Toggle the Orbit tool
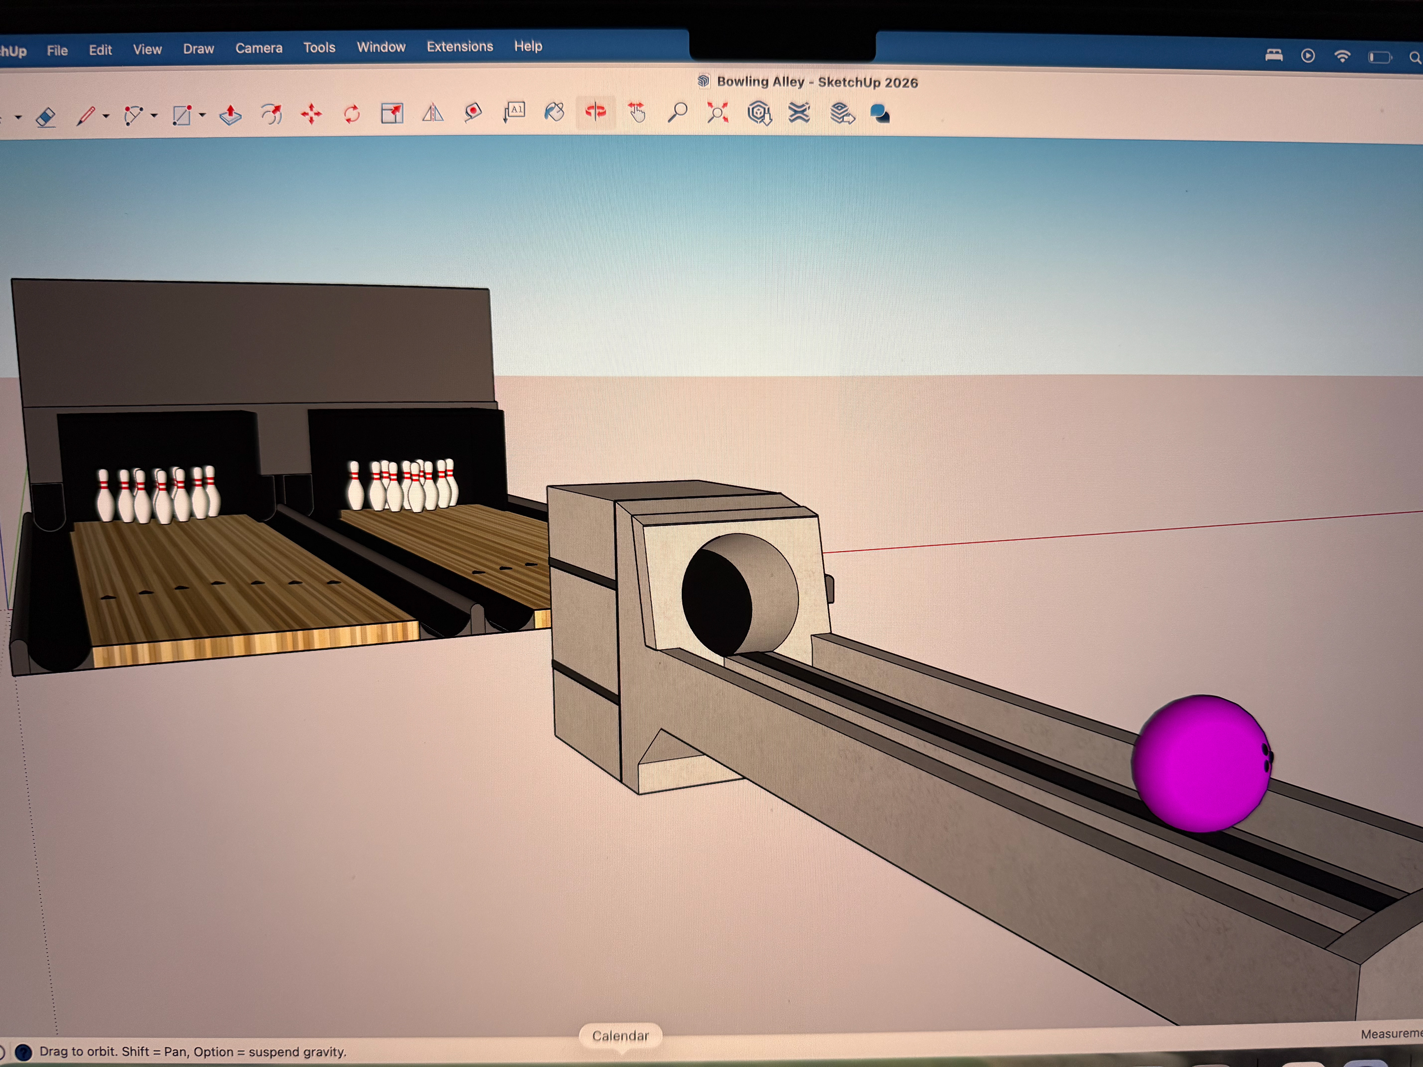 [596, 112]
